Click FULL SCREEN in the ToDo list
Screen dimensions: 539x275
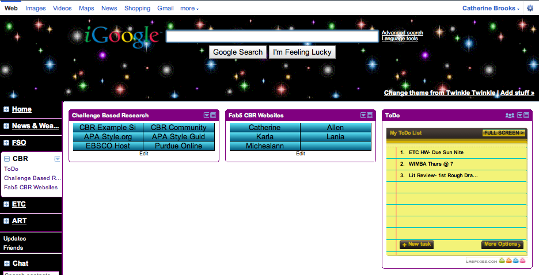pyautogui.click(x=504, y=133)
